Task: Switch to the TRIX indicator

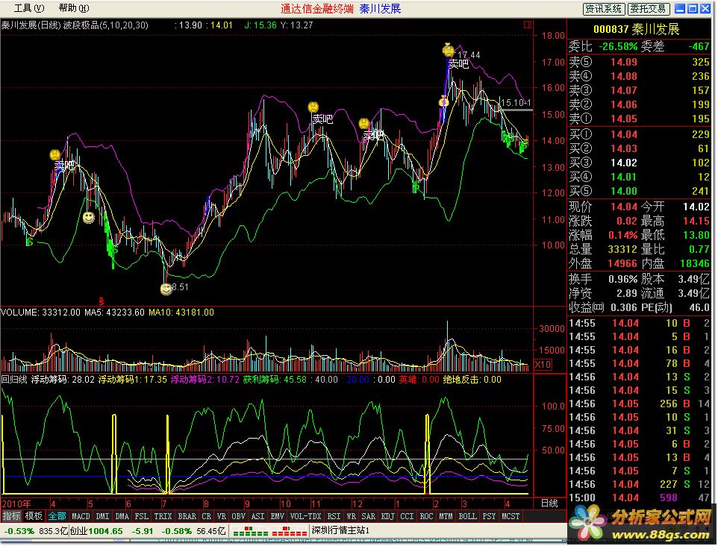Action: [x=163, y=516]
